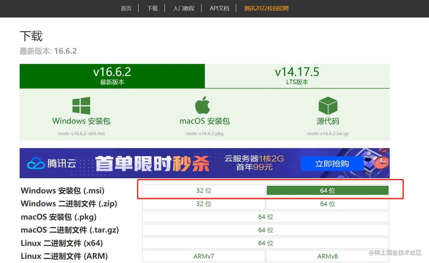Select the v16.6.2 latest version tab
The height and width of the screenshot is (263, 429).
point(112,76)
